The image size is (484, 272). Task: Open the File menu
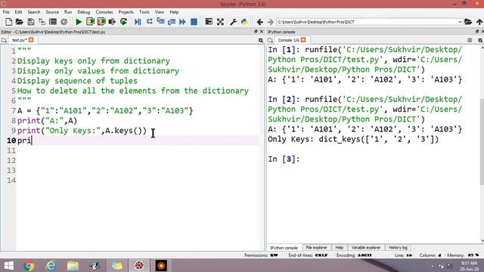click(6, 12)
